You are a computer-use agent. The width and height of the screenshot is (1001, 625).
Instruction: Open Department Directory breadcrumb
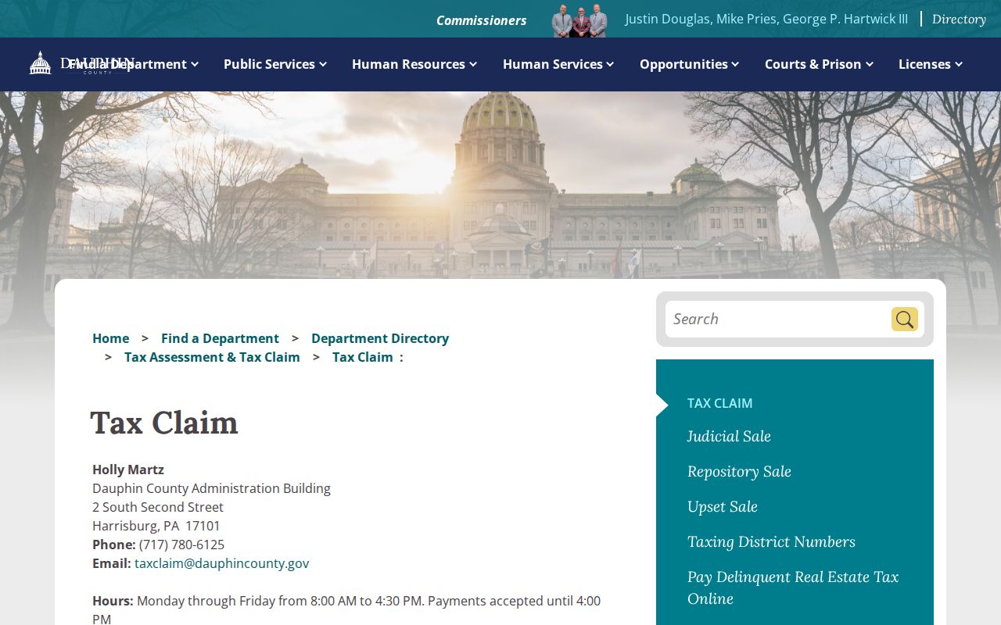(380, 338)
